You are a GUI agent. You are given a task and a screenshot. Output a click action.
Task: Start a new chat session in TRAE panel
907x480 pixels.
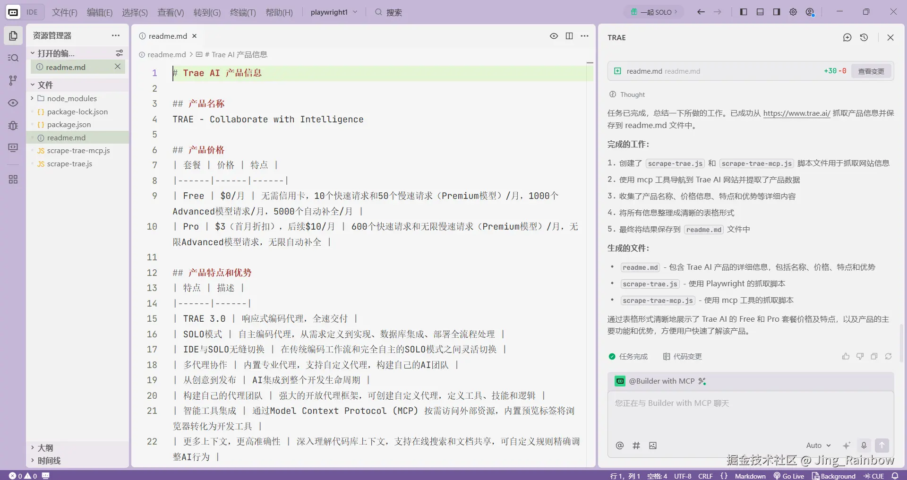[x=847, y=37]
